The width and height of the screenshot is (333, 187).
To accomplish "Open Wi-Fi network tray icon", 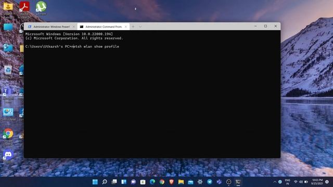I will [296, 182].
